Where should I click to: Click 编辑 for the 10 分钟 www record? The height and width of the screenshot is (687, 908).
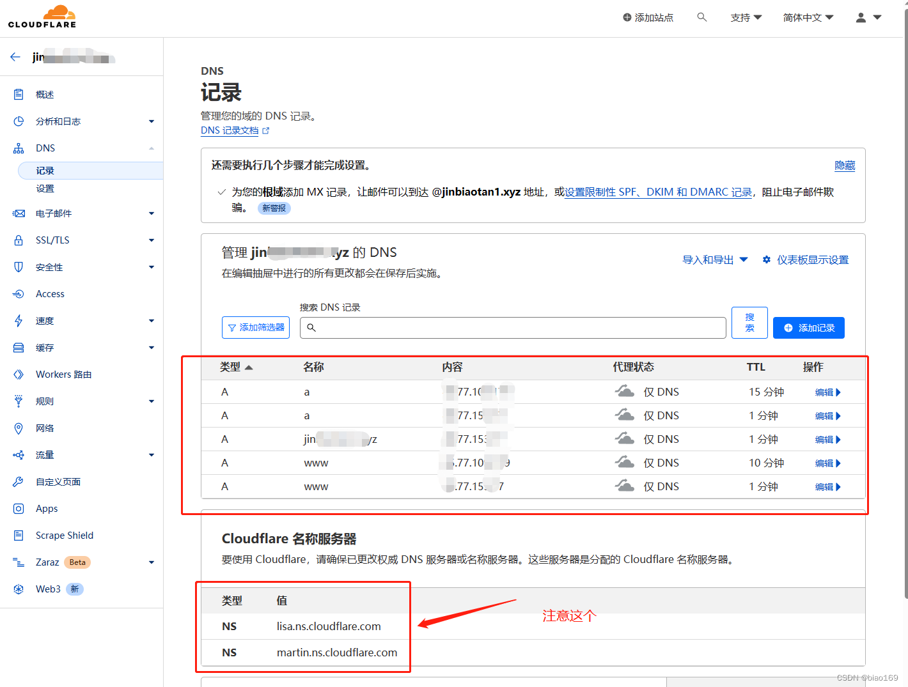pyautogui.click(x=827, y=463)
